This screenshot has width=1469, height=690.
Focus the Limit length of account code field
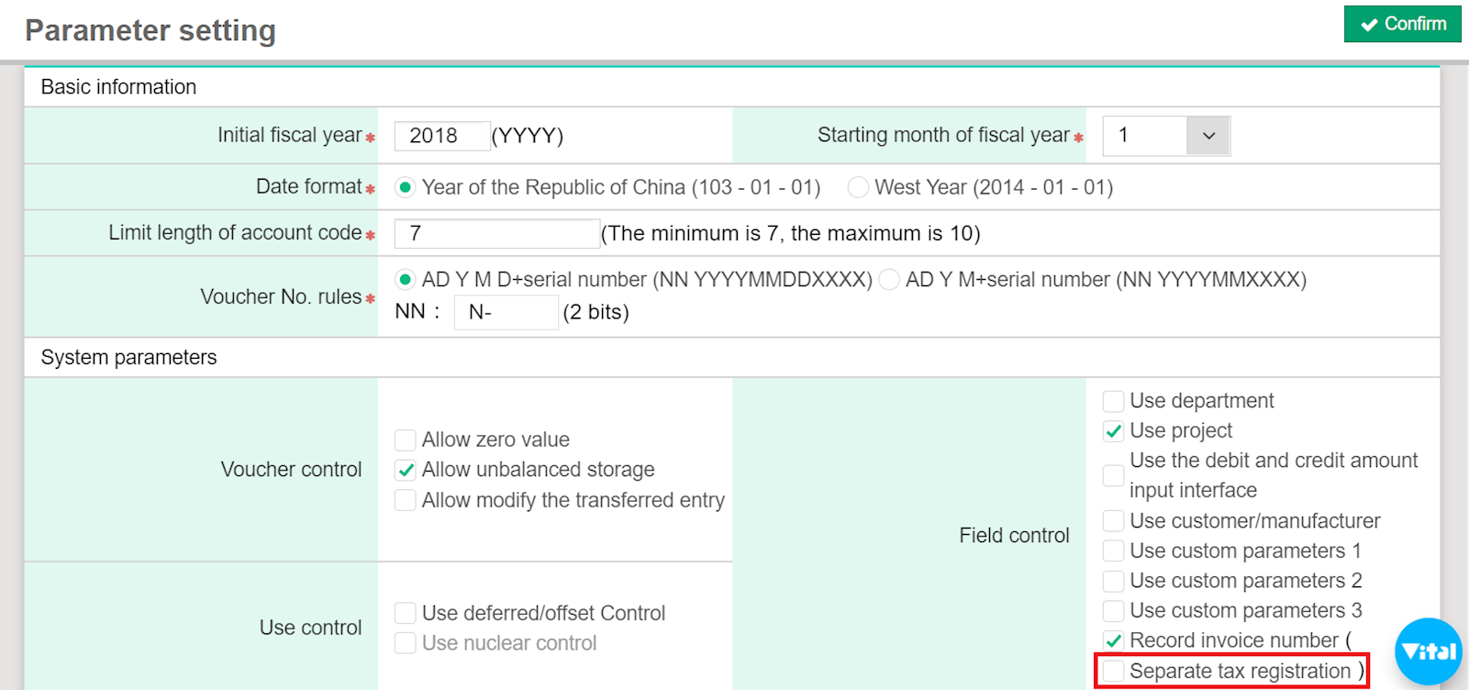pos(496,234)
